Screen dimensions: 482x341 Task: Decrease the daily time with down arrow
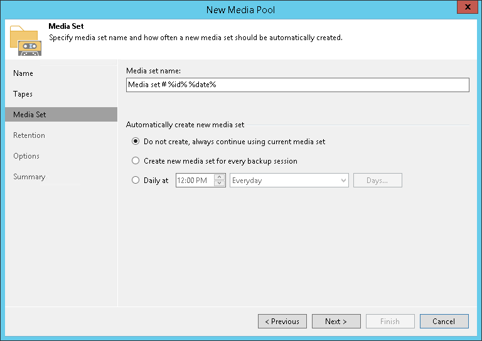(219, 184)
